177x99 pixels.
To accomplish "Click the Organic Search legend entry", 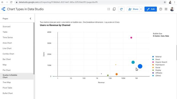I will [160, 62].
